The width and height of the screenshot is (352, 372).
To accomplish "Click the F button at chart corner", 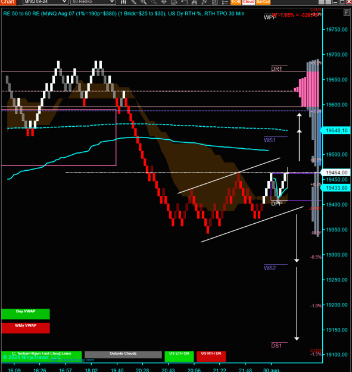I will (x=346, y=12).
